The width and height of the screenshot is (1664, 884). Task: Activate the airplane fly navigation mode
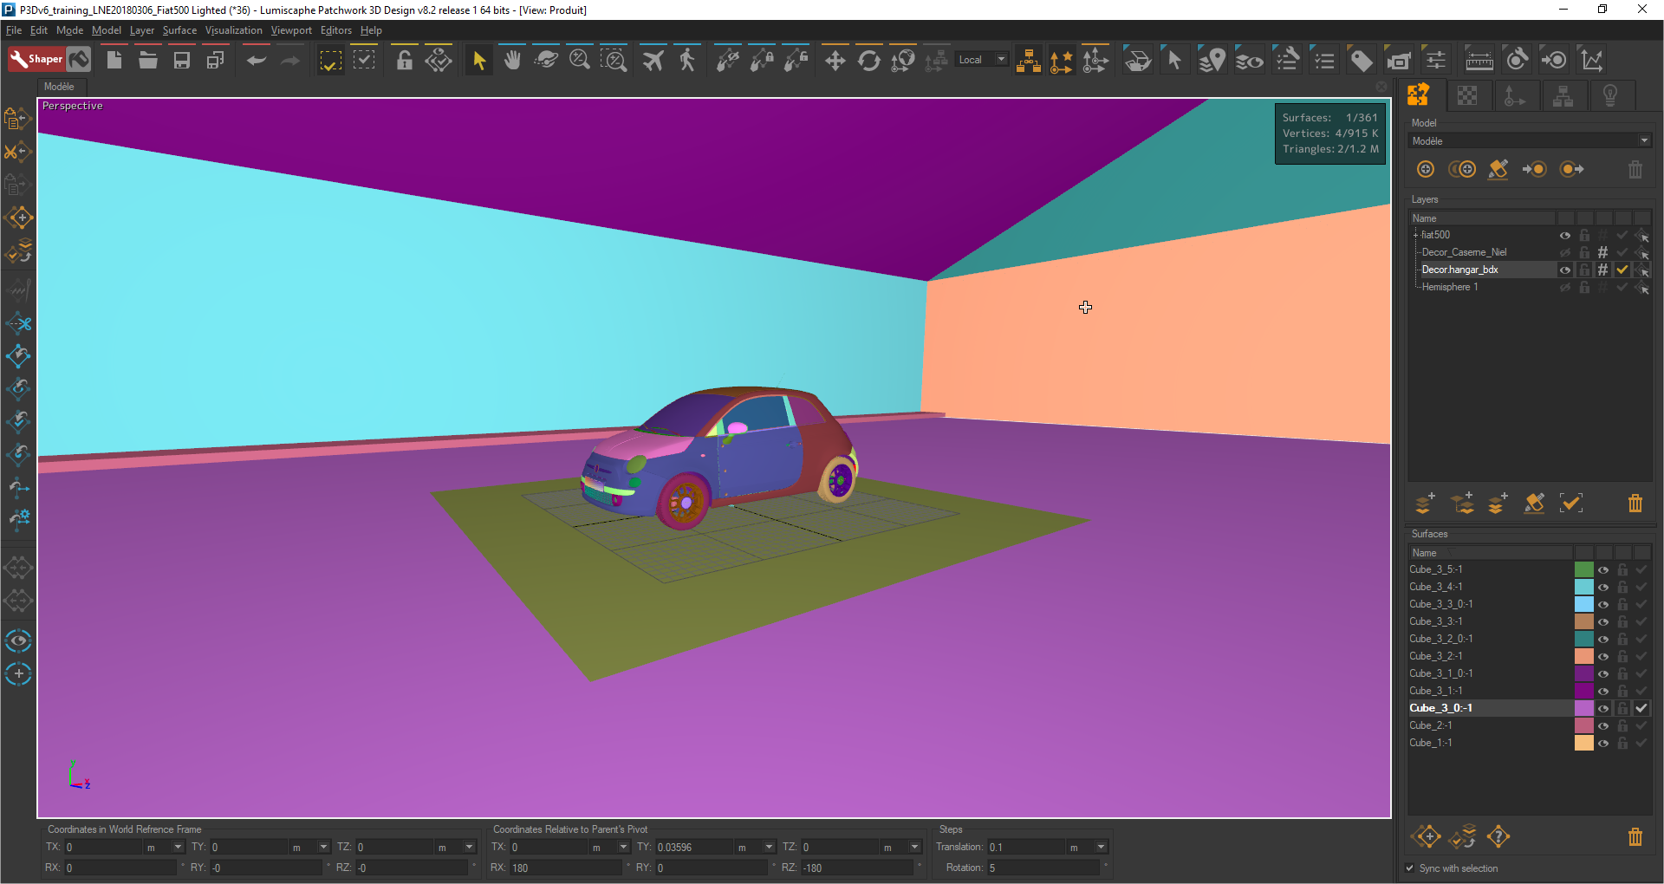click(x=653, y=60)
